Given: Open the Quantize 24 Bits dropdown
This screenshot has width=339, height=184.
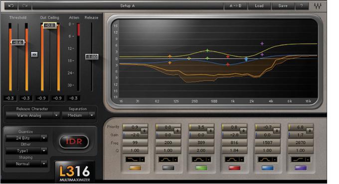Looking at the screenshot, I should point(26,138).
